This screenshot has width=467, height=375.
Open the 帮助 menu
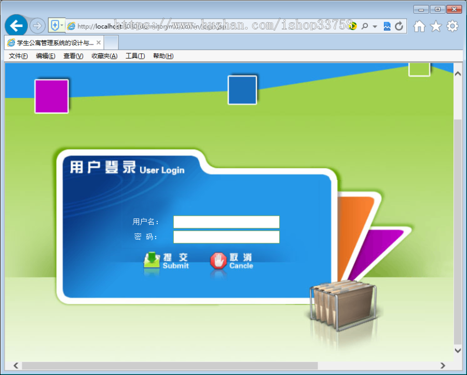162,56
